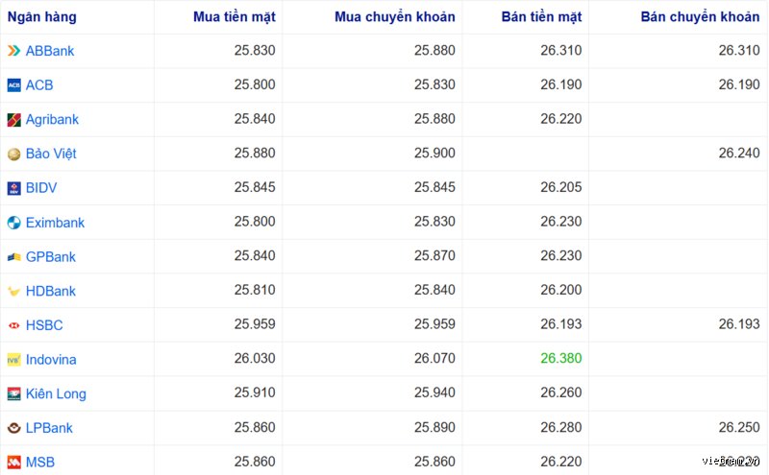Image resolution: width=769 pixels, height=475 pixels.
Task: Click the Agribank logo icon
Action: (x=13, y=120)
